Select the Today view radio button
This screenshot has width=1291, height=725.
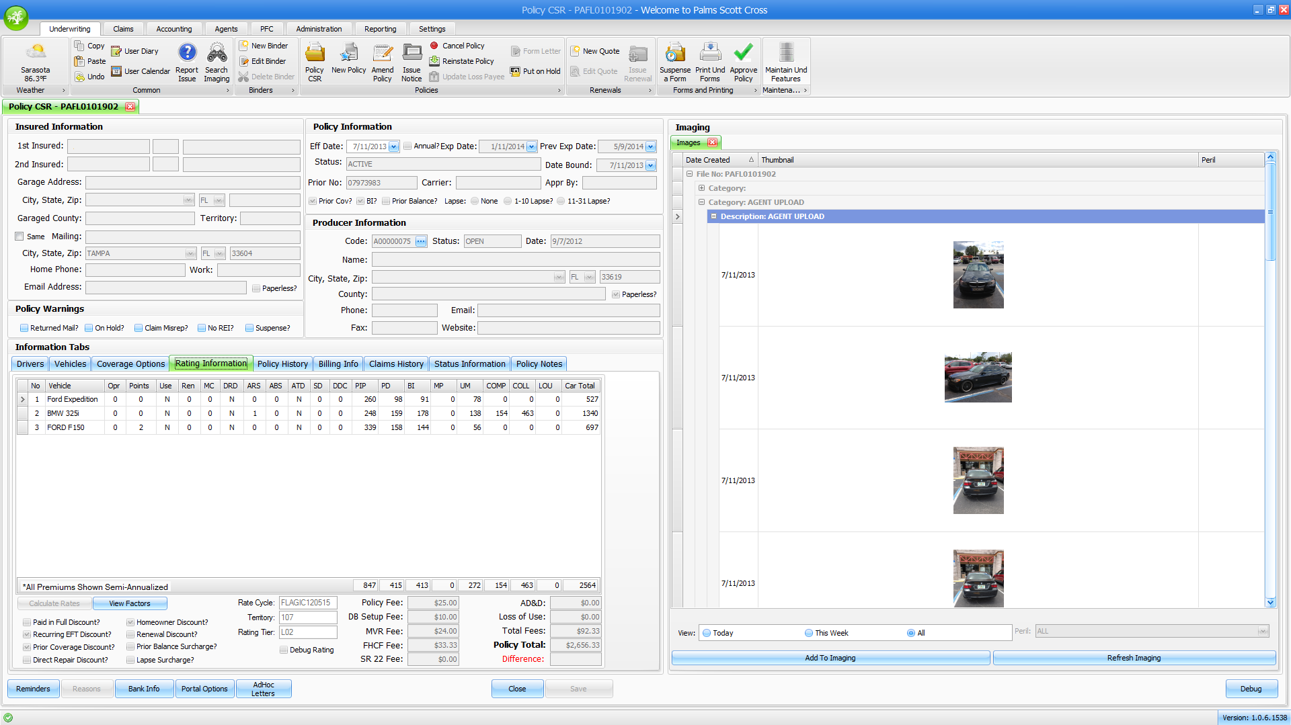(x=707, y=633)
